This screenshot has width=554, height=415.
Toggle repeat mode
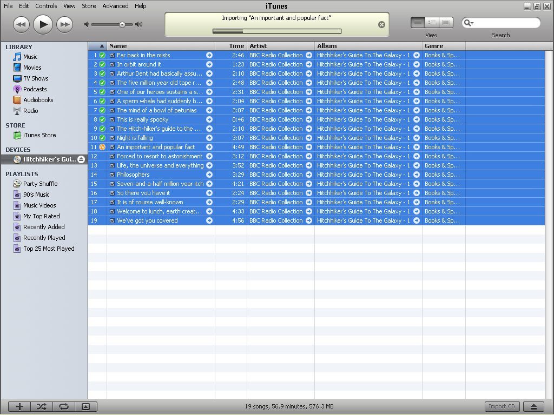[x=64, y=406]
